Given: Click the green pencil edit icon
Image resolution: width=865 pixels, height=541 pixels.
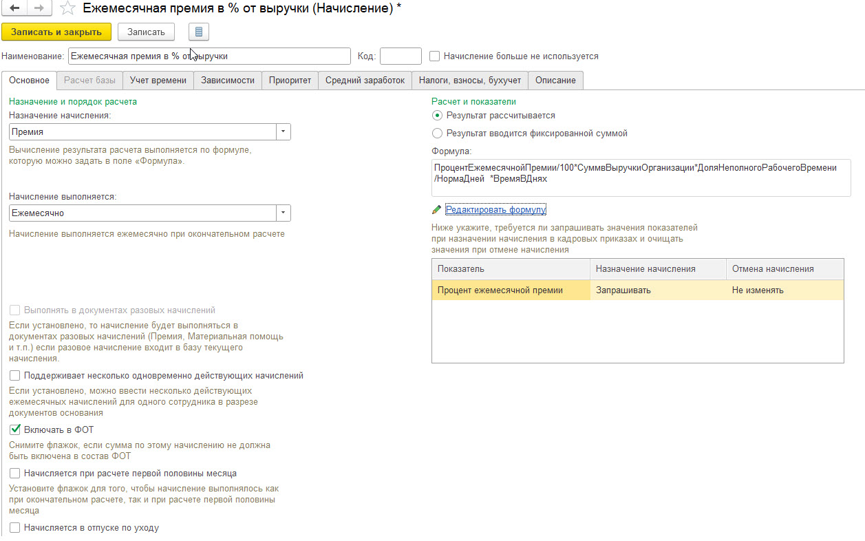Looking at the screenshot, I should [x=436, y=210].
